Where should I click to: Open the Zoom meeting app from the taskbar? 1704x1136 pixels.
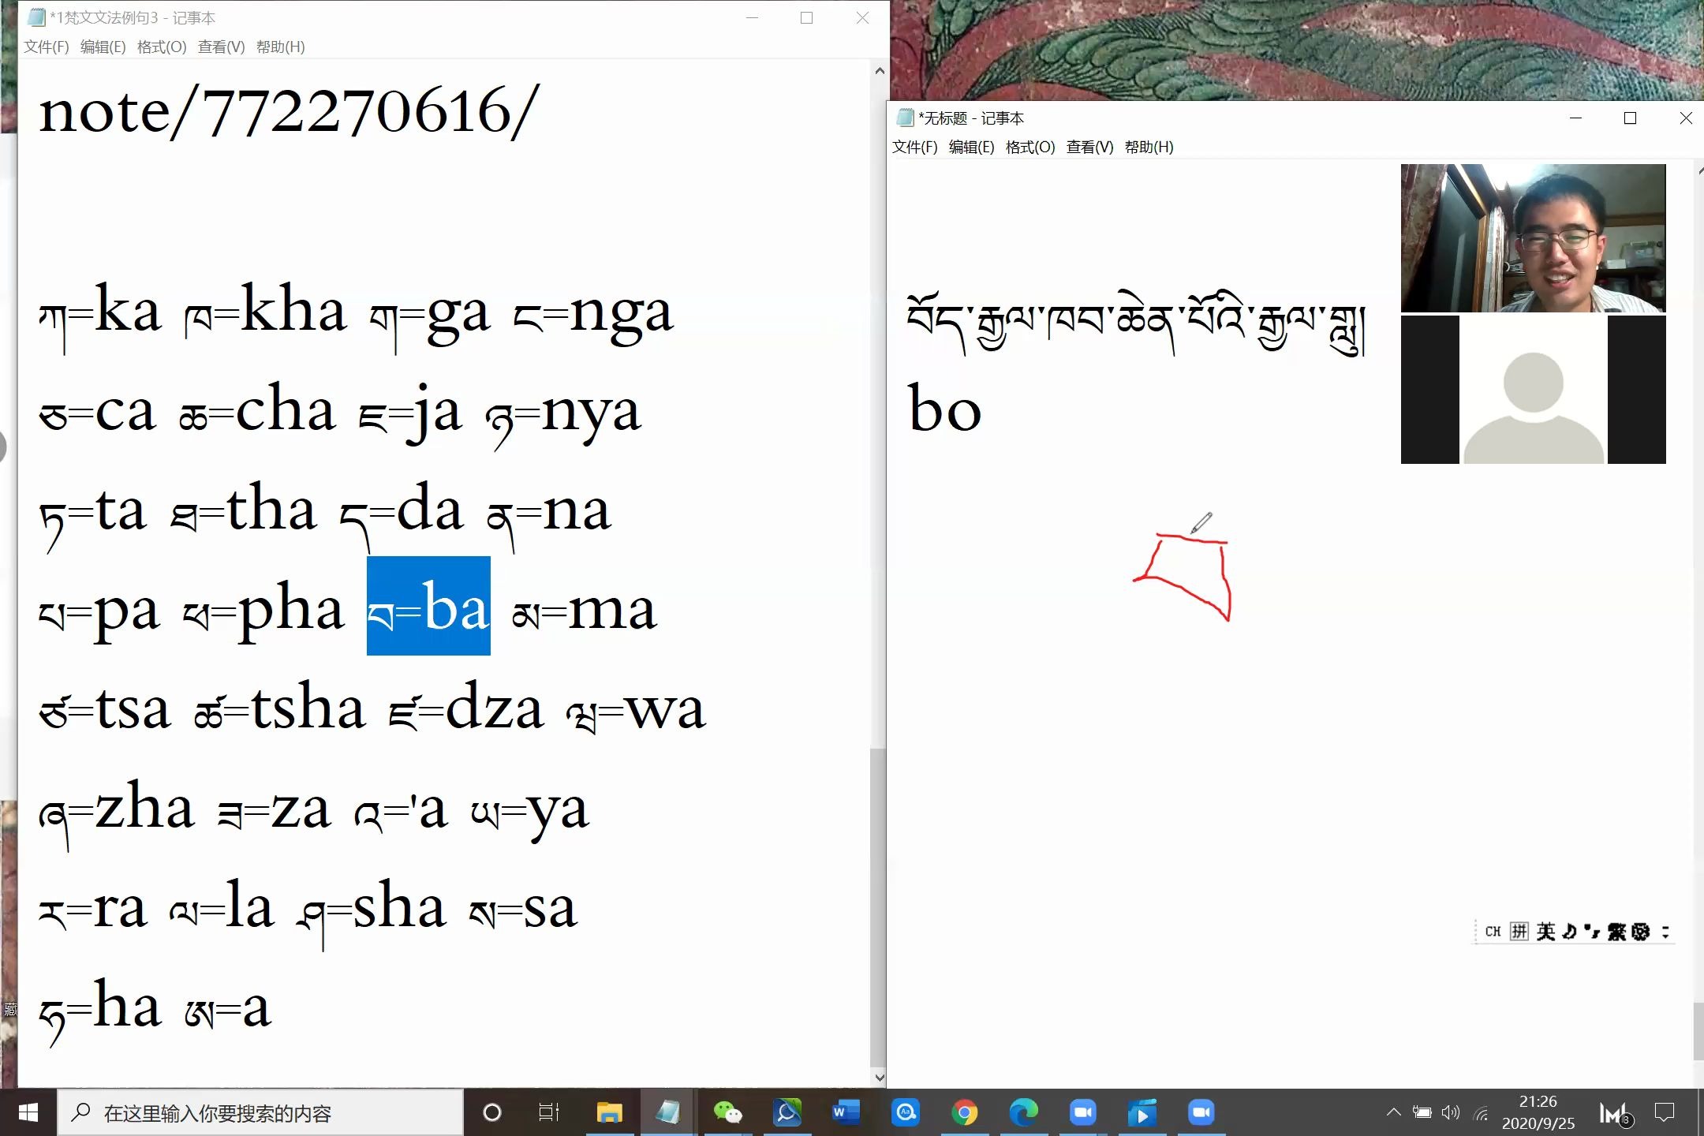coord(1082,1112)
